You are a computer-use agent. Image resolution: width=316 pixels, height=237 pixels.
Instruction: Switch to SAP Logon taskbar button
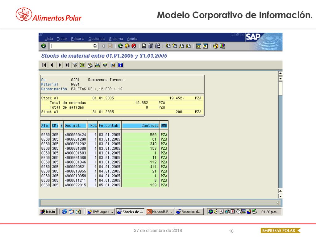[x=101, y=212]
